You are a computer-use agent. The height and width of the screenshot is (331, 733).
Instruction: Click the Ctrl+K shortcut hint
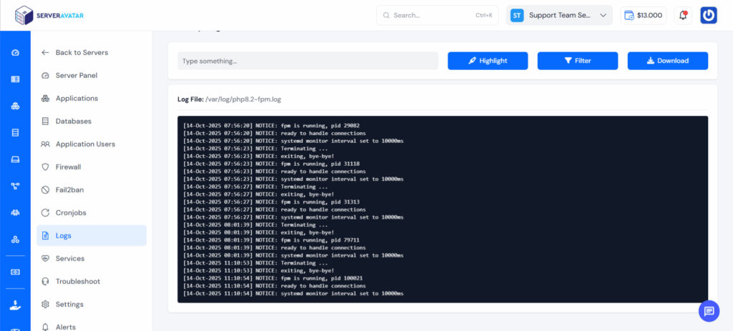tap(484, 16)
